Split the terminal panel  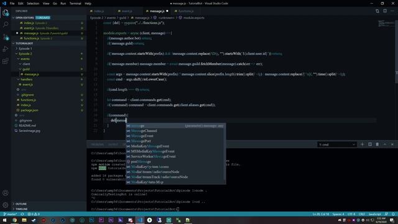point(370,144)
